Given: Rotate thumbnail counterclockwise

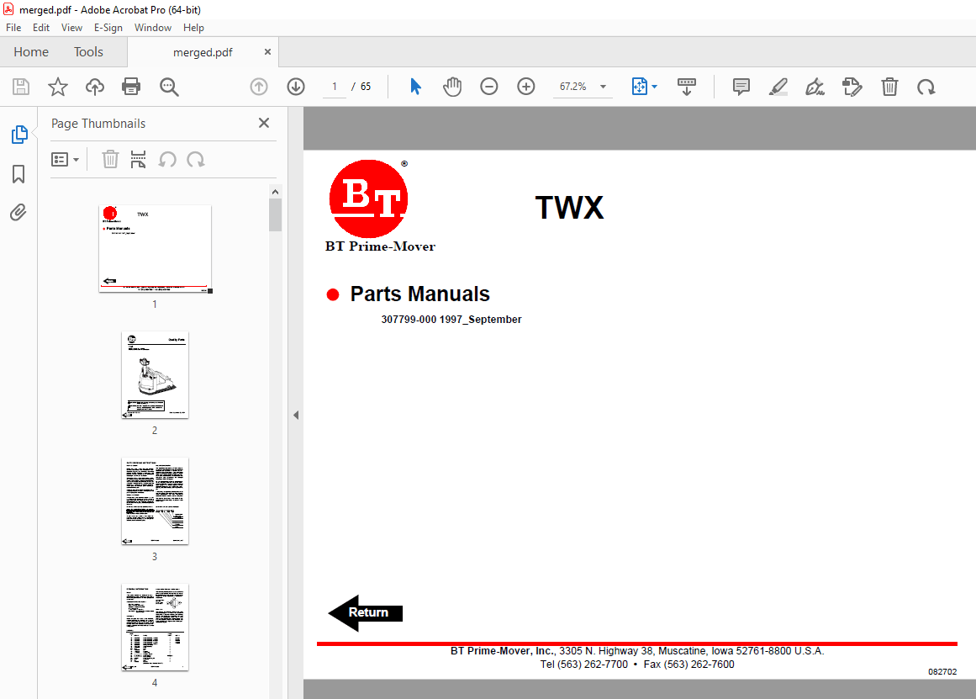Looking at the screenshot, I should pyautogui.click(x=167, y=160).
